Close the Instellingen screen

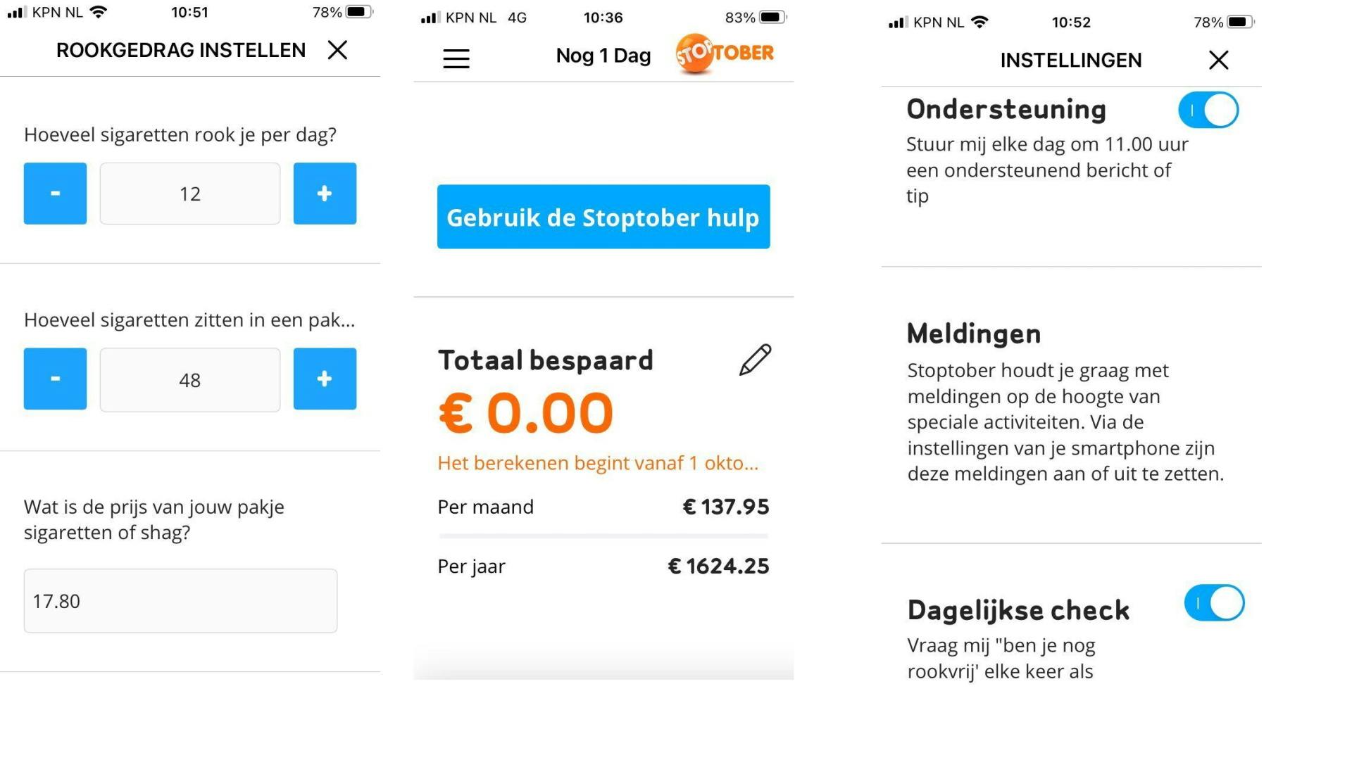tap(1218, 61)
